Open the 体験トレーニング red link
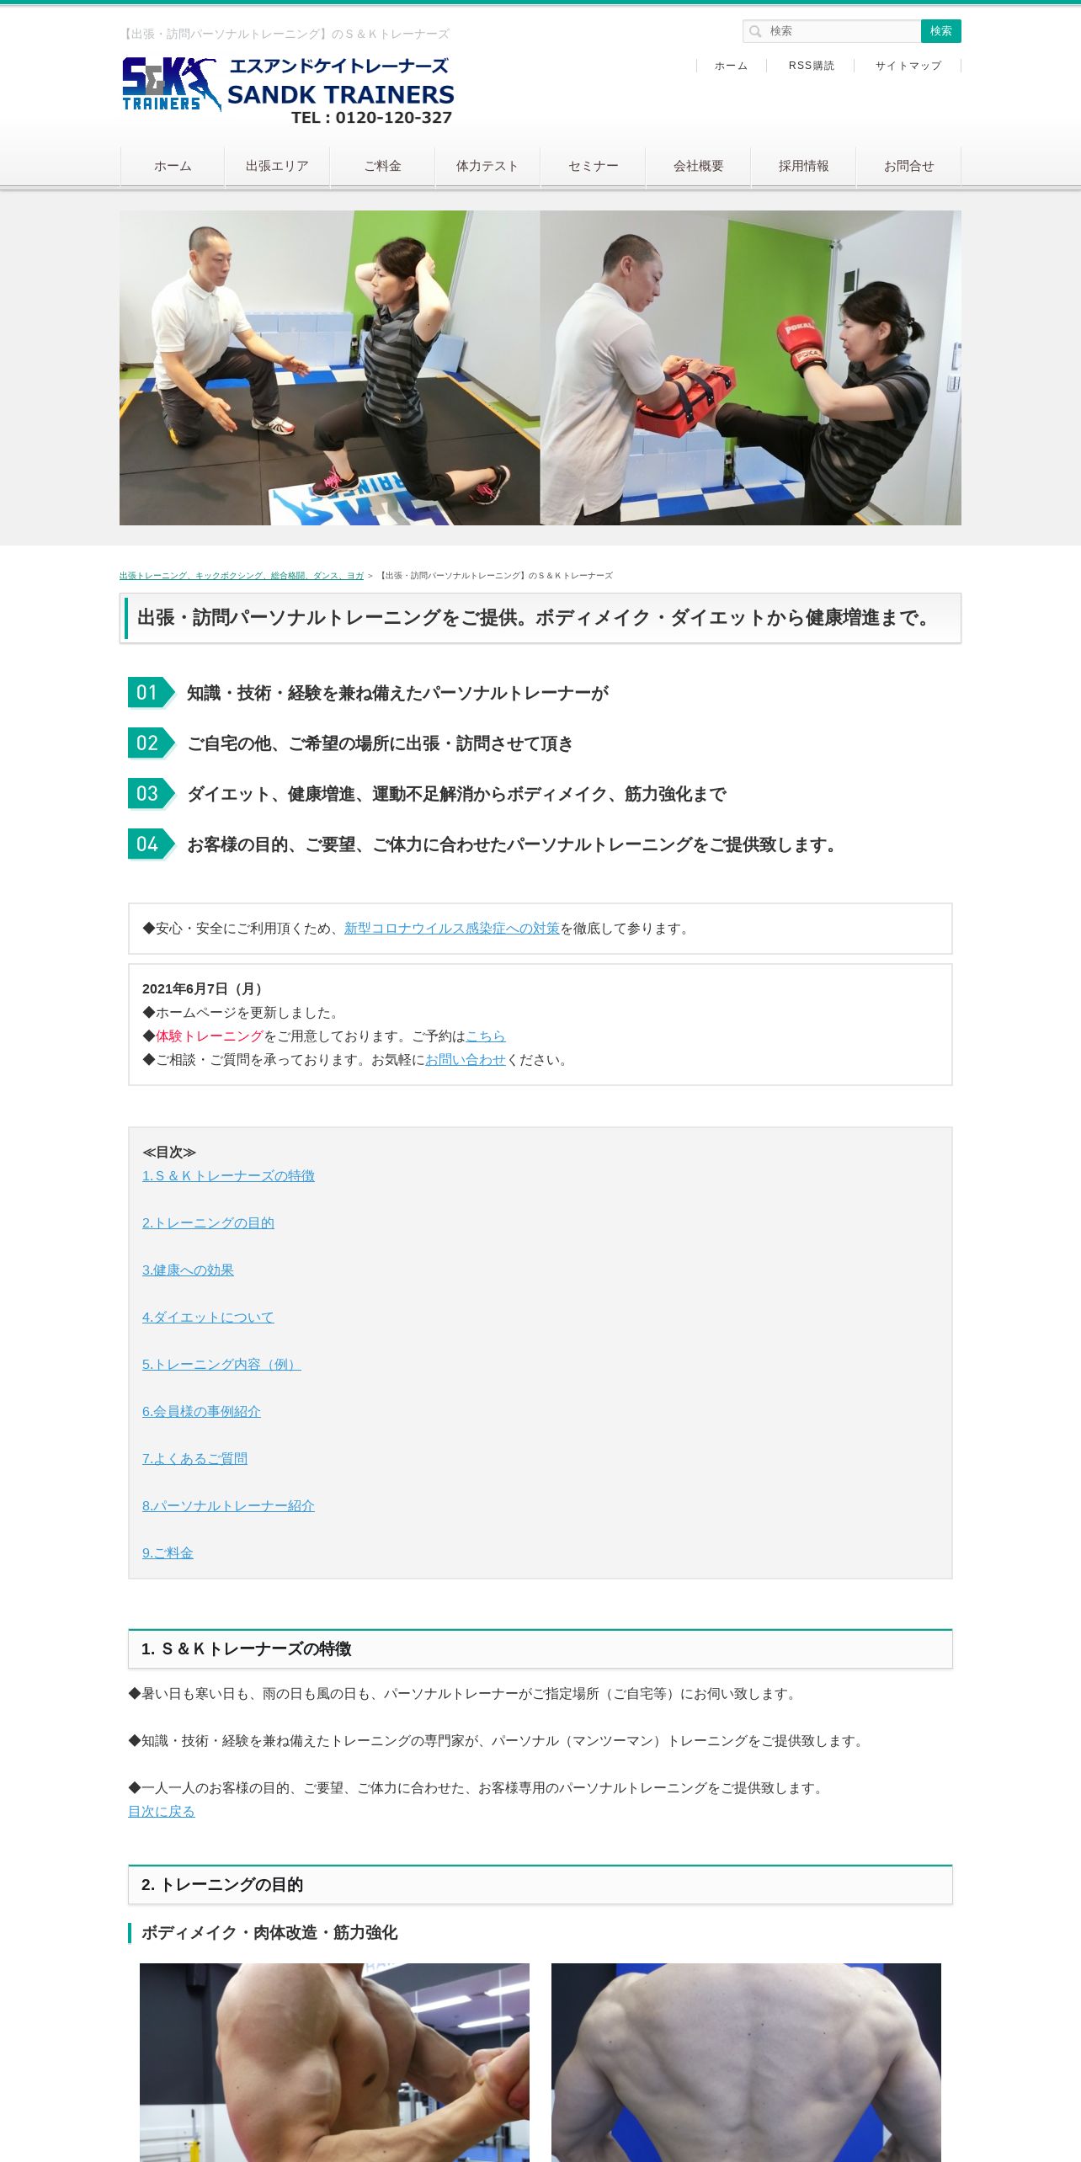The height and width of the screenshot is (2162, 1081). (x=210, y=1036)
